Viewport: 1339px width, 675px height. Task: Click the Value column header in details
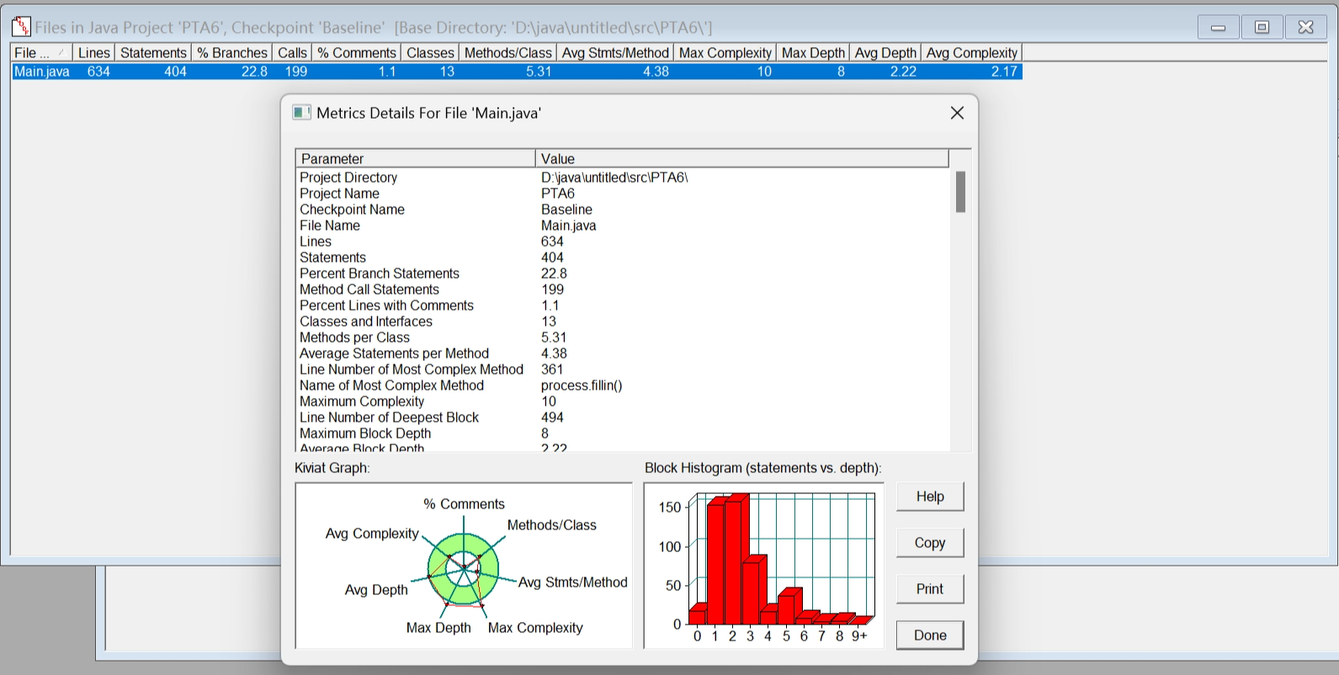pyautogui.click(x=742, y=158)
